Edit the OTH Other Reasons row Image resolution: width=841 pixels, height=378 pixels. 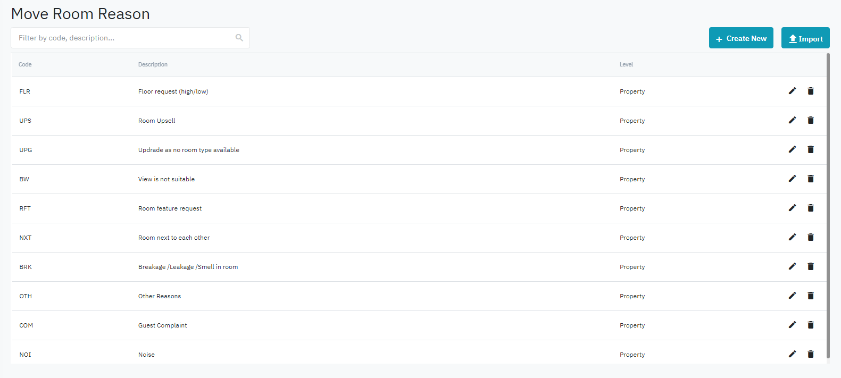pos(792,296)
